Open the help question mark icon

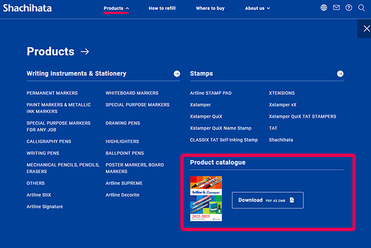pos(349,8)
